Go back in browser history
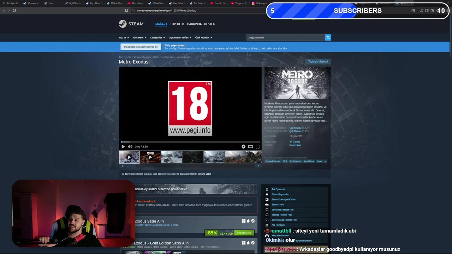The image size is (452, 254). [4, 10]
